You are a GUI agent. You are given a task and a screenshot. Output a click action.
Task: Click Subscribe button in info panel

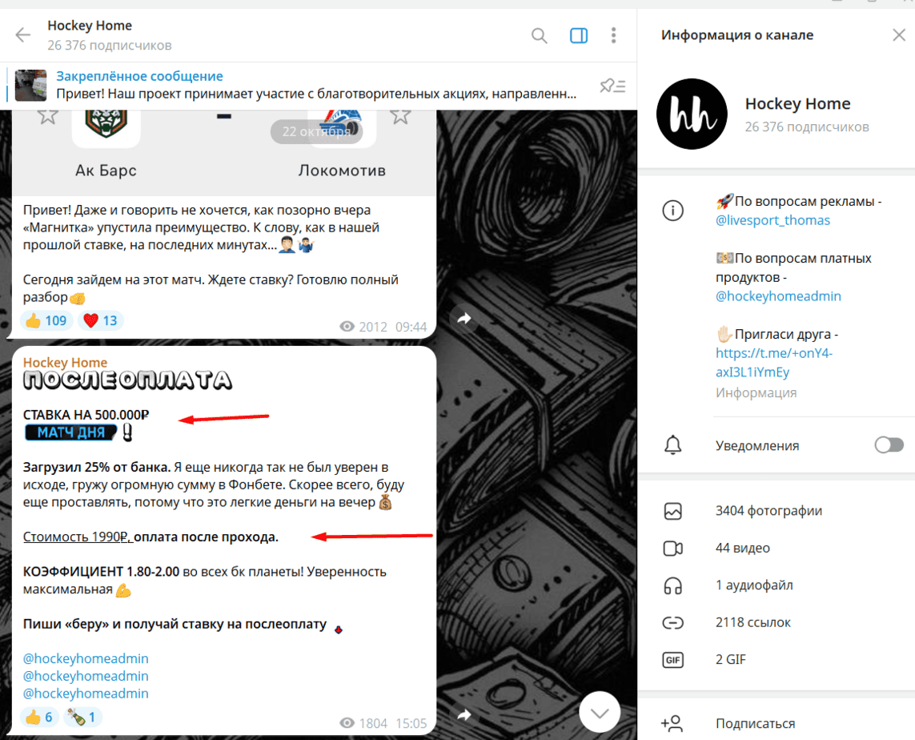tap(755, 724)
